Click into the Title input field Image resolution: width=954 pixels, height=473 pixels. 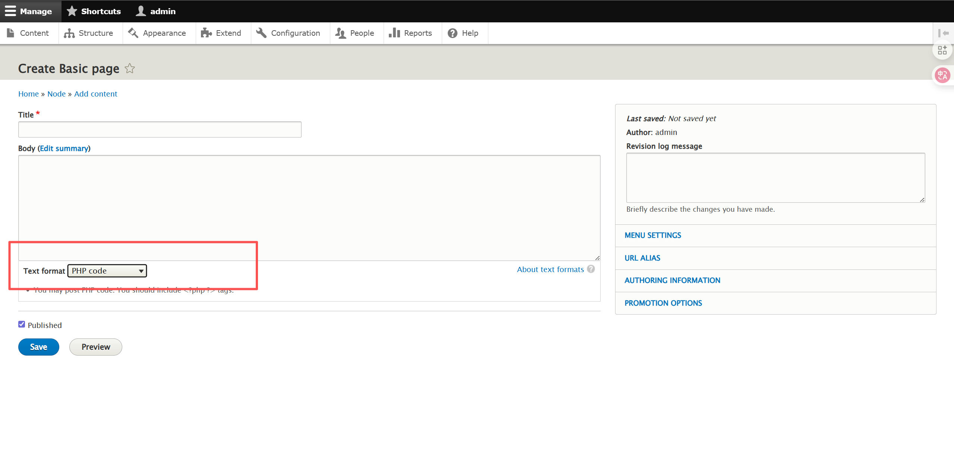(160, 130)
